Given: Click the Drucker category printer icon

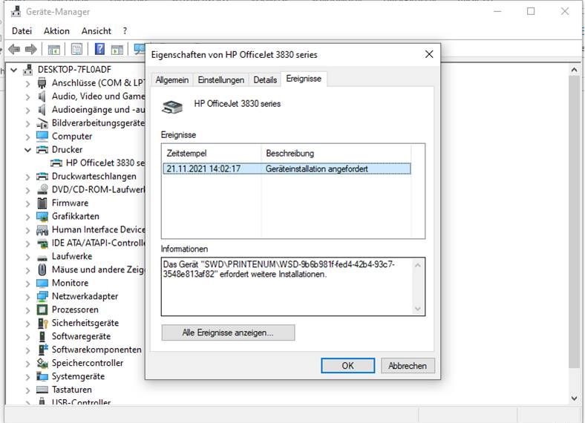Looking at the screenshot, I should coord(42,150).
